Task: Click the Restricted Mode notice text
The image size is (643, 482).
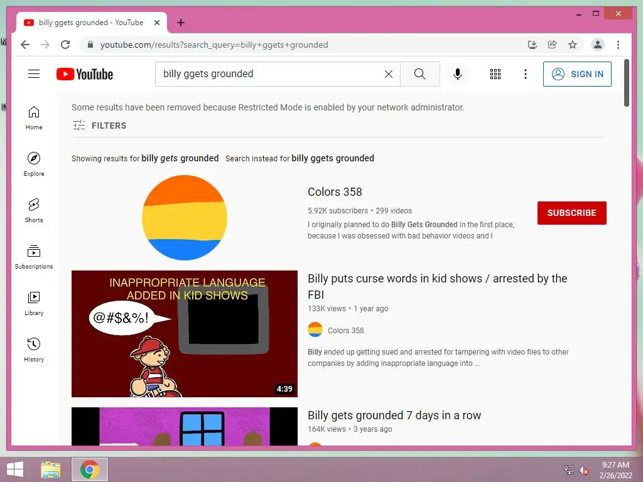Action: point(267,107)
